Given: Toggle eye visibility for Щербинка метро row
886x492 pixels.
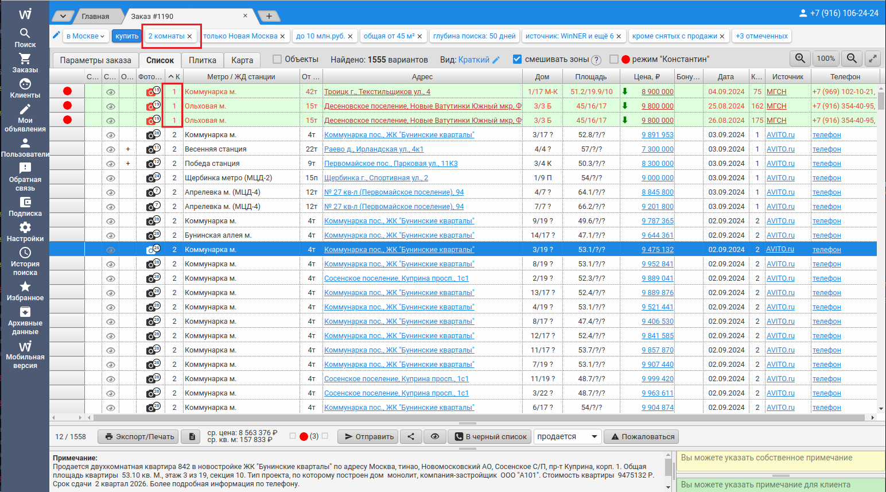Looking at the screenshot, I should 111,178.
